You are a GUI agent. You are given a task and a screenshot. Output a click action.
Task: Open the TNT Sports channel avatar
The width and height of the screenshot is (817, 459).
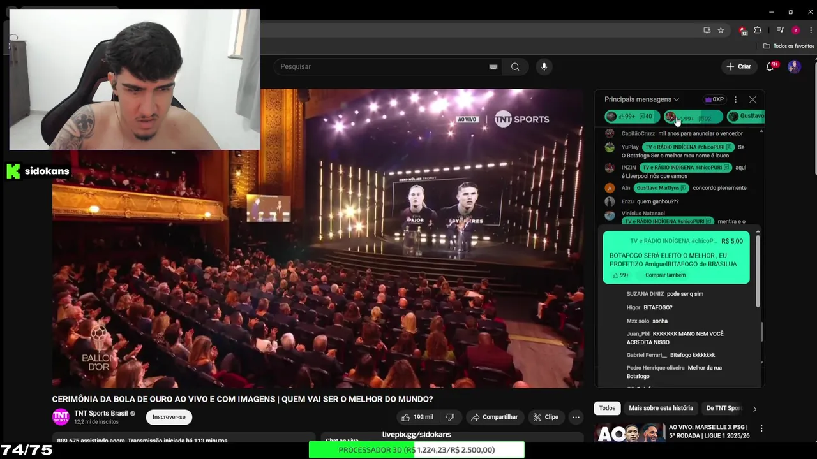[x=61, y=417]
